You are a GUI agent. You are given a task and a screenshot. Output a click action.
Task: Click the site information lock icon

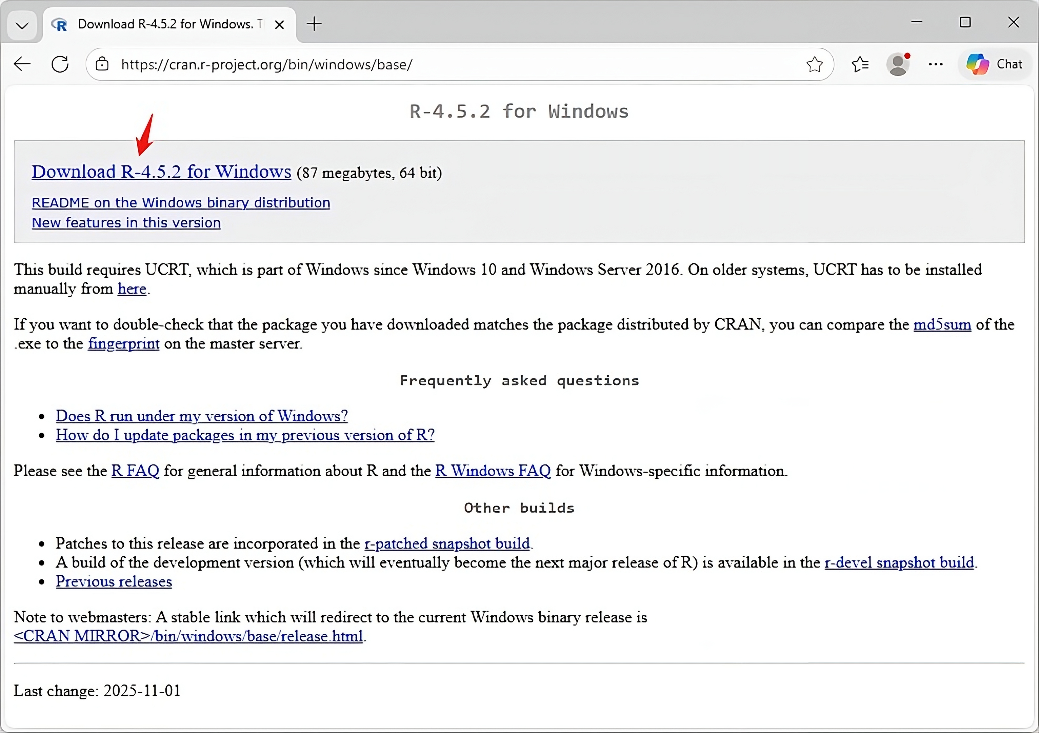click(x=102, y=64)
